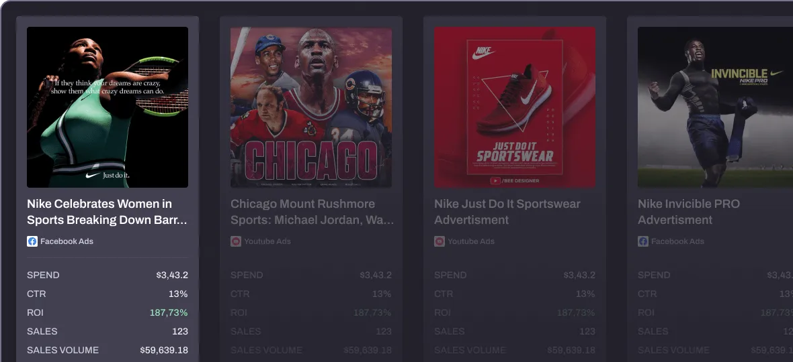Viewport: 793px width, 362px height.
Task: Open the Serena Williams Nike ad thumbnail
Action: (x=108, y=107)
